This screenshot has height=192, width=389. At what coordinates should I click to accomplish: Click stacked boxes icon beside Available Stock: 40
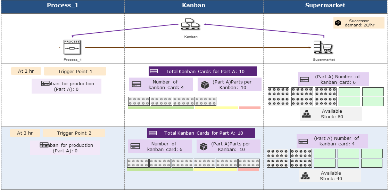point(305,176)
